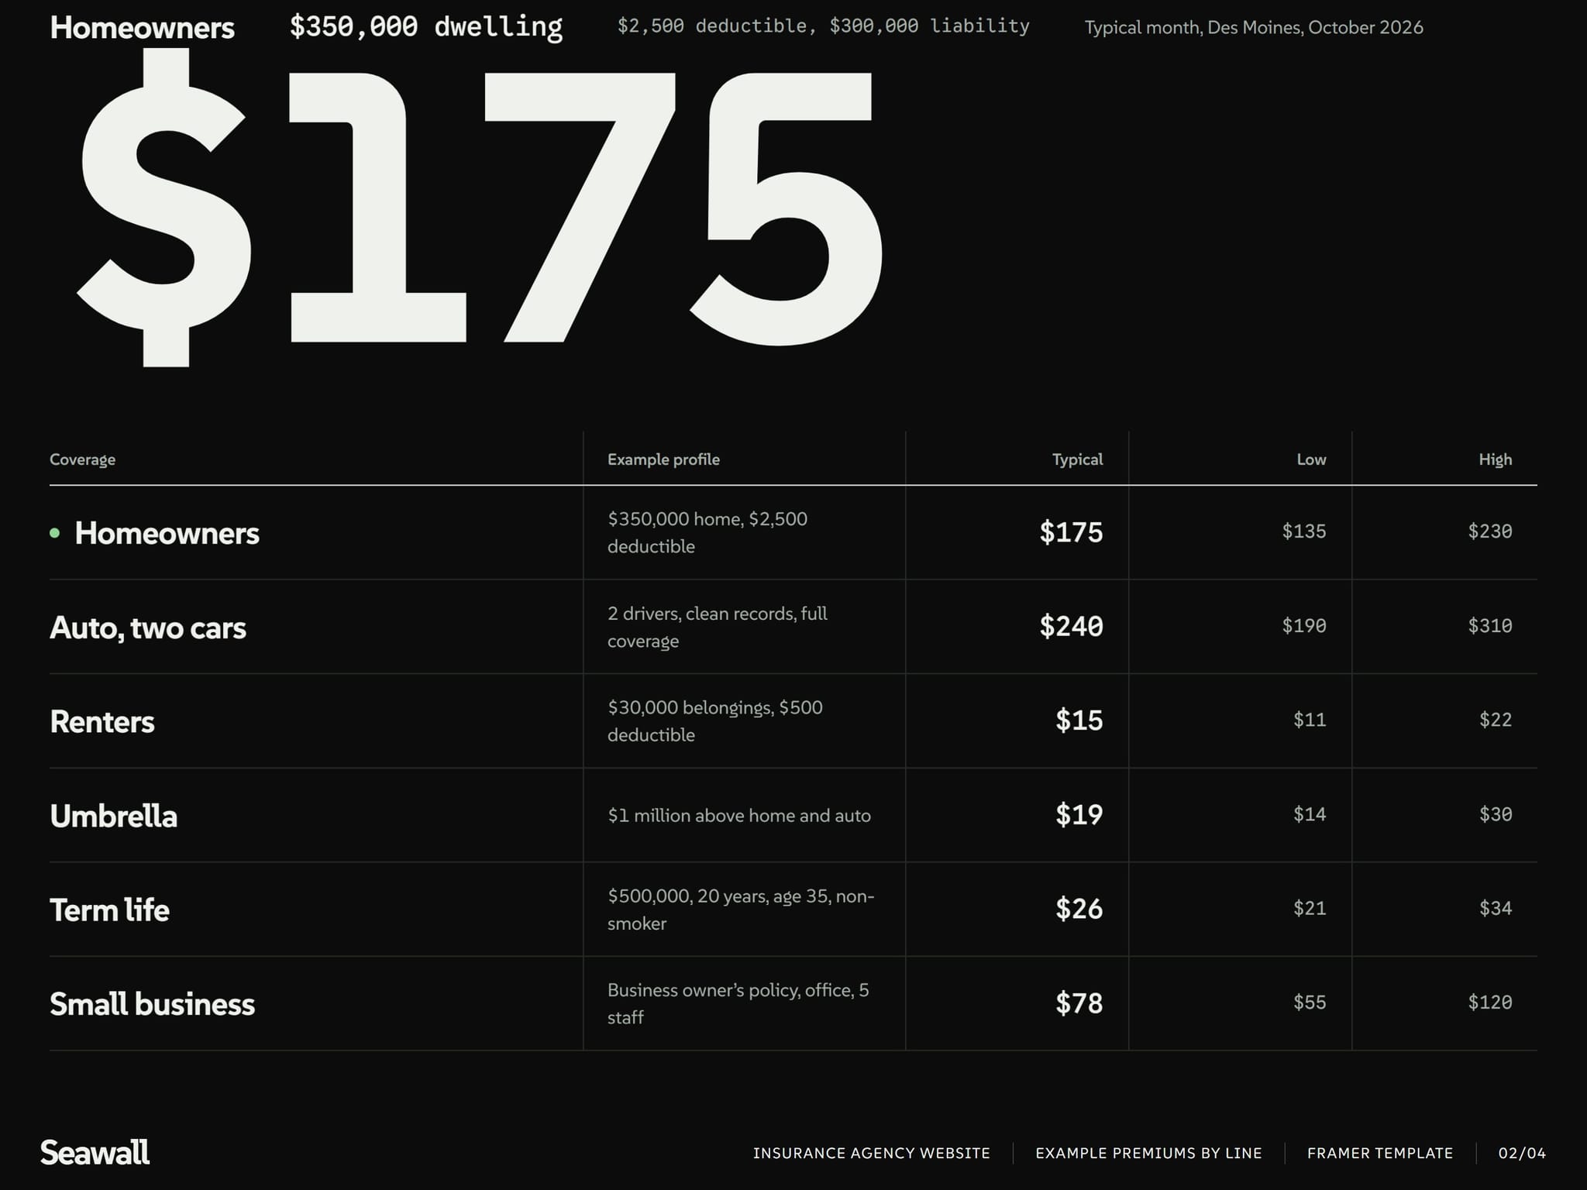Click the $19 typical price for Umbrella
This screenshot has height=1190, width=1587.
(x=1079, y=814)
